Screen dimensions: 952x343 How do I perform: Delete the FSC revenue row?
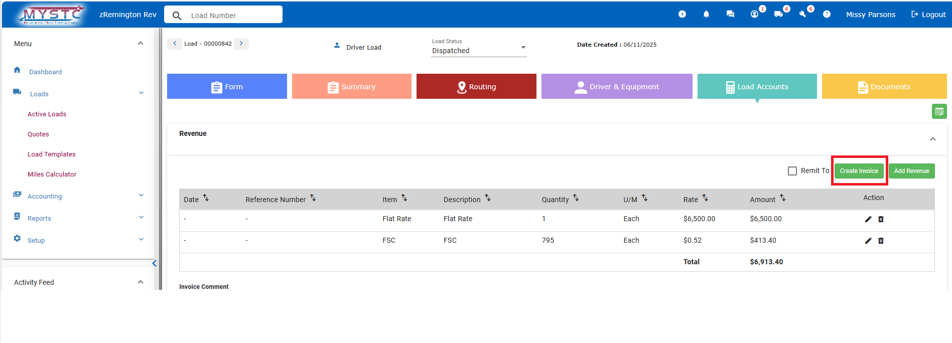[x=881, y=241]
